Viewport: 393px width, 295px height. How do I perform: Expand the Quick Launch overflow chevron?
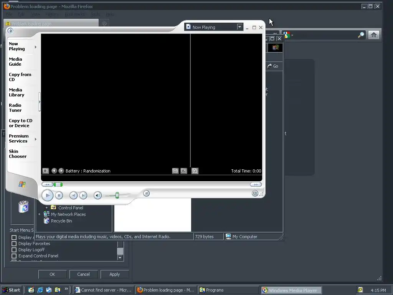point(66,289)
